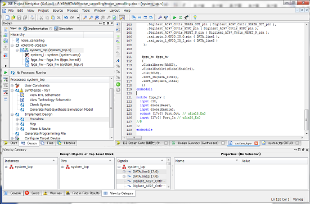310x204 pixels.
Task: Switch to the Errors tab
Action: [x=33, y=193]
